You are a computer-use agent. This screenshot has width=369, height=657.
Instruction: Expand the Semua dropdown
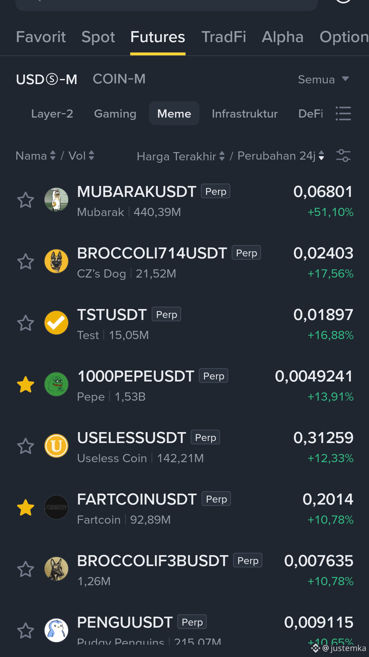click(x=324, y=79)
